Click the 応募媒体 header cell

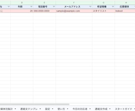click(x=125, y=7)
